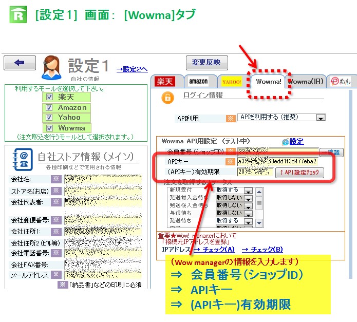Select the Wowma(旧) tab

pos(306,82)
